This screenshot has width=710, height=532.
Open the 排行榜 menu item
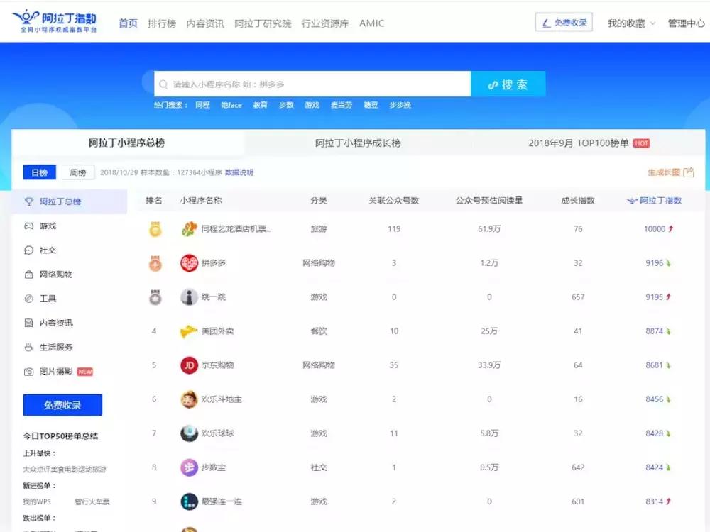162,23
